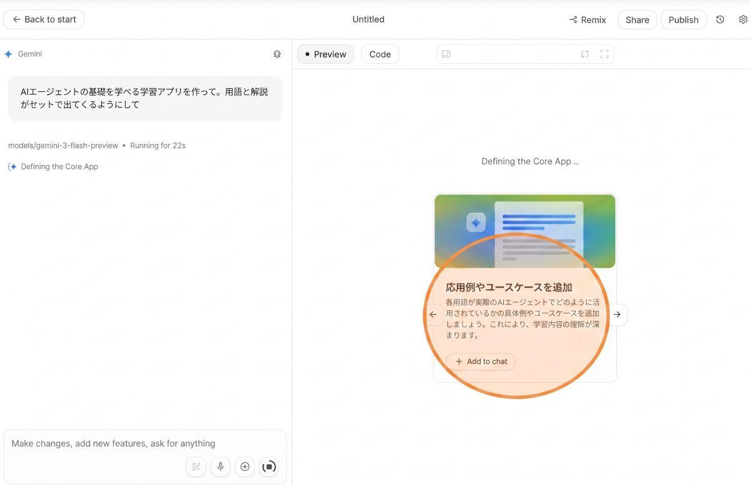
Task: Open the settings gear icon
Action: point(743,19)
